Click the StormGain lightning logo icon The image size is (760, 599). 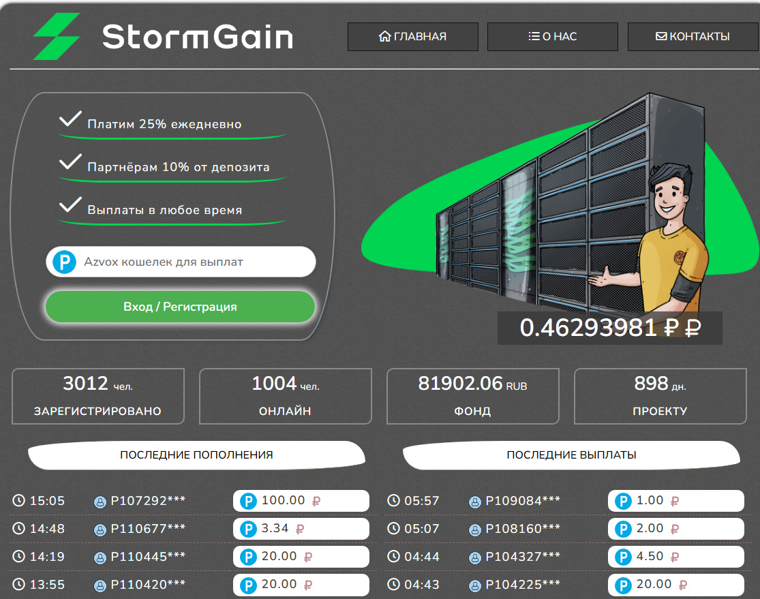point(57,36)
